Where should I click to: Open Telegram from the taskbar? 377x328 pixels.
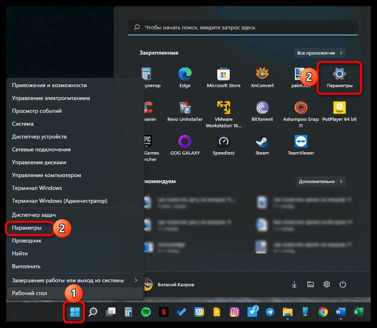point(270,312)
